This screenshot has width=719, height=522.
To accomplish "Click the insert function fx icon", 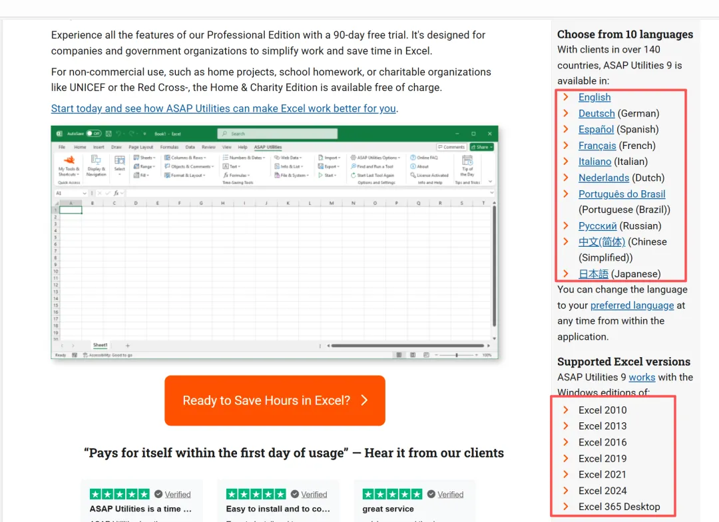I will [x=117, y=194].
